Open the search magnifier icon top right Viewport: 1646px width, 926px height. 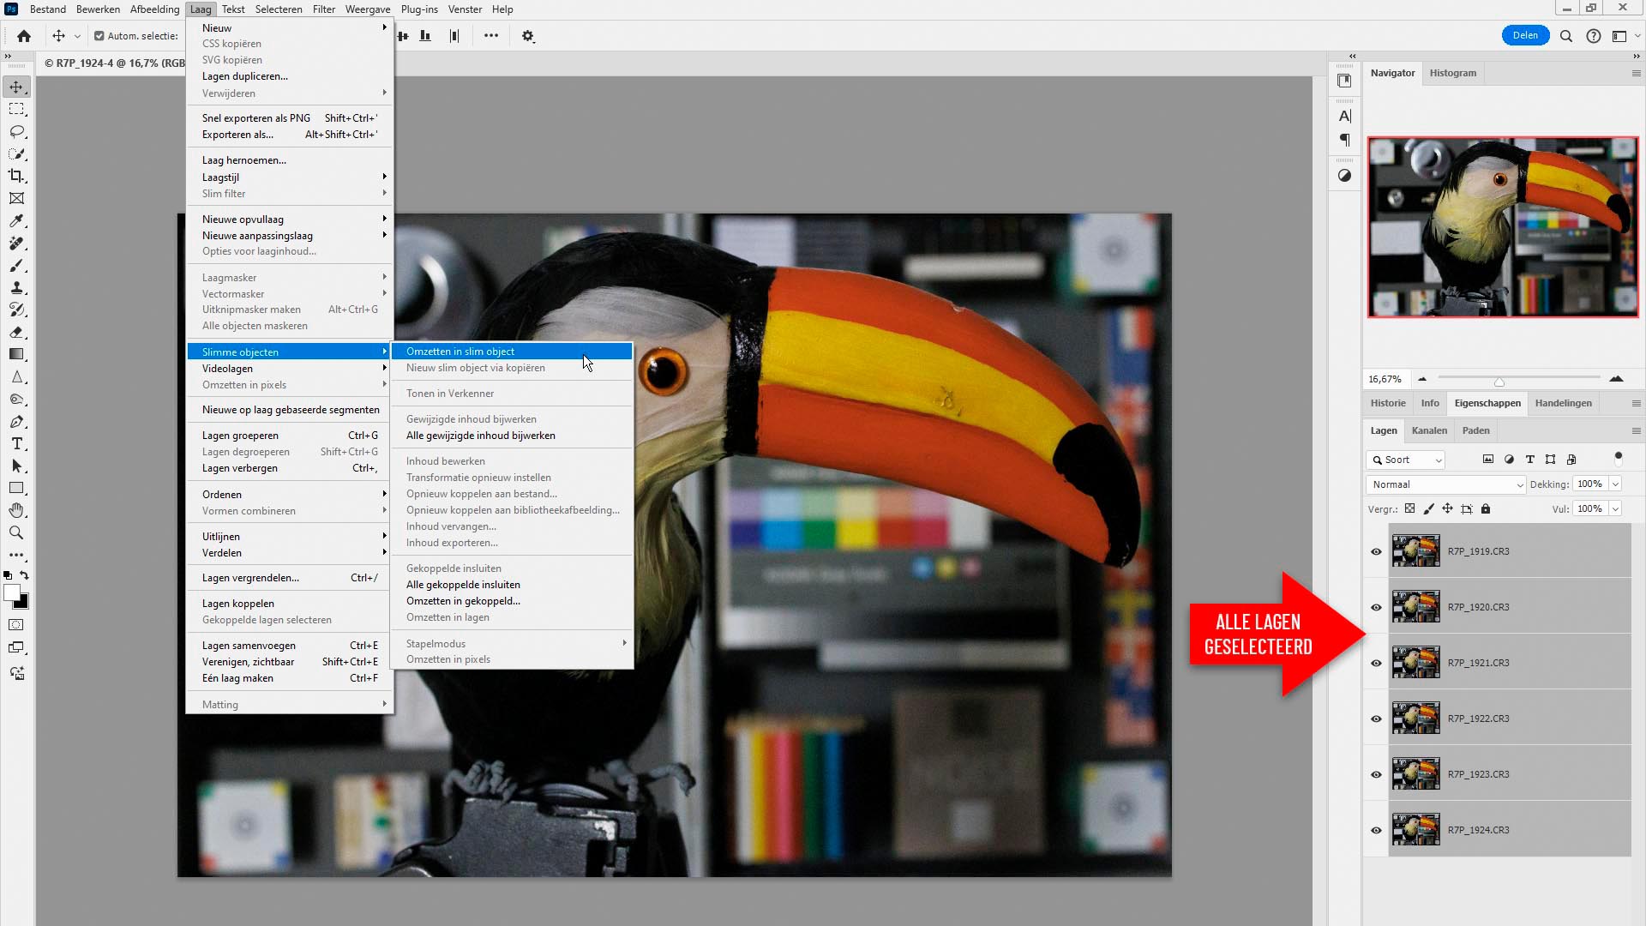1565,36
